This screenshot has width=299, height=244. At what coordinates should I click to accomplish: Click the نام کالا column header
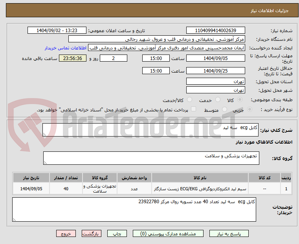(200, 178)
